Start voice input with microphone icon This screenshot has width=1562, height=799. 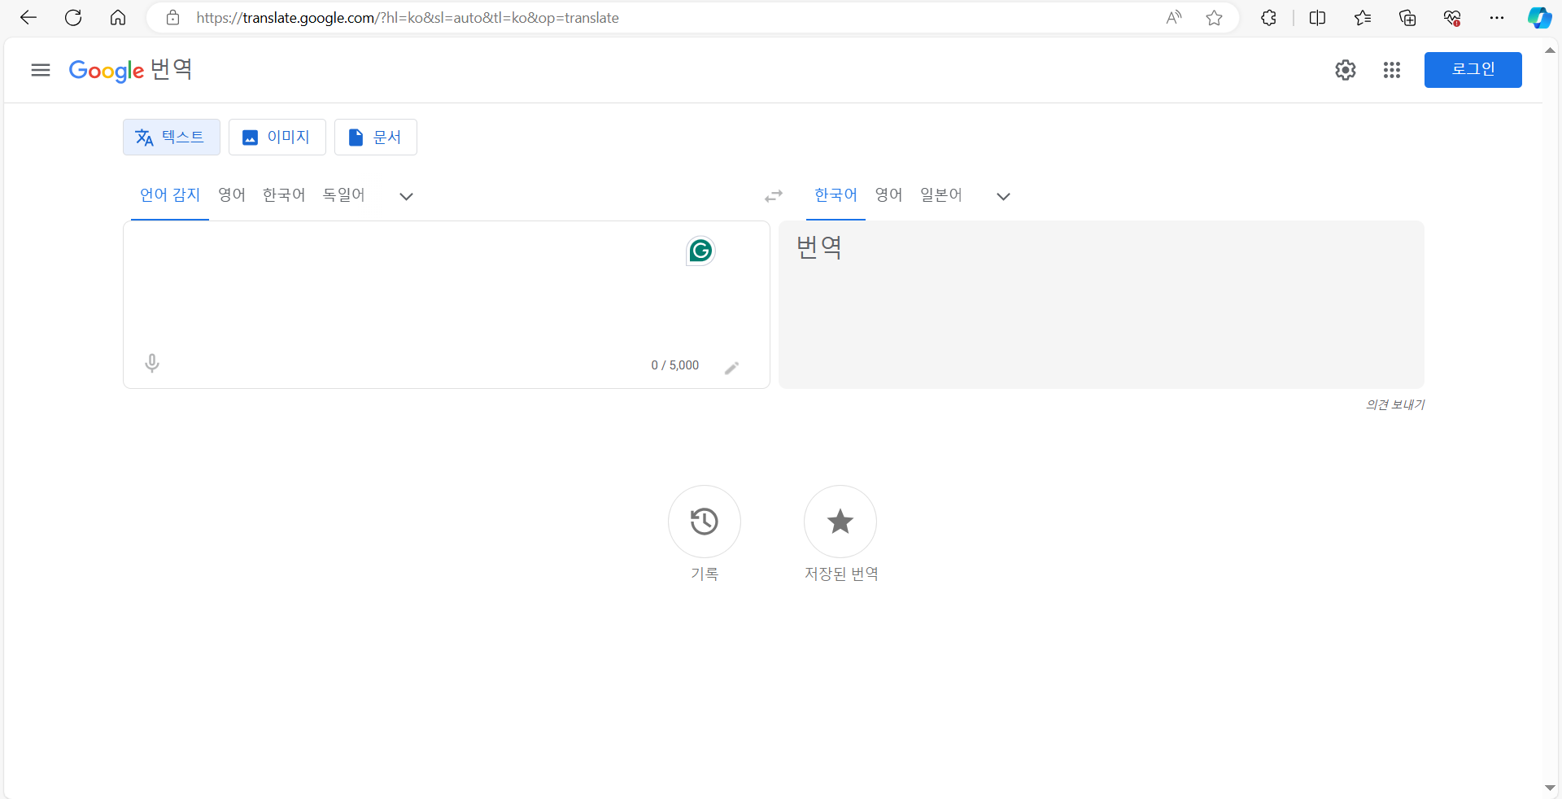click(x=152, y=364)
